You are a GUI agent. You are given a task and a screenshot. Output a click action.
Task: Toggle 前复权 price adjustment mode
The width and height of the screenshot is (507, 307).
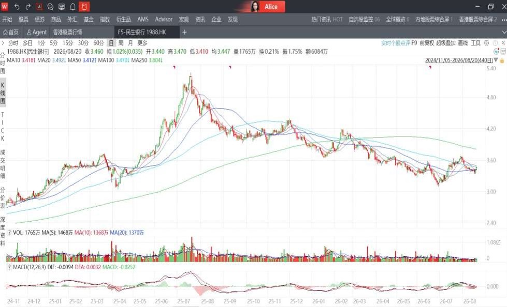coord(427,43)
